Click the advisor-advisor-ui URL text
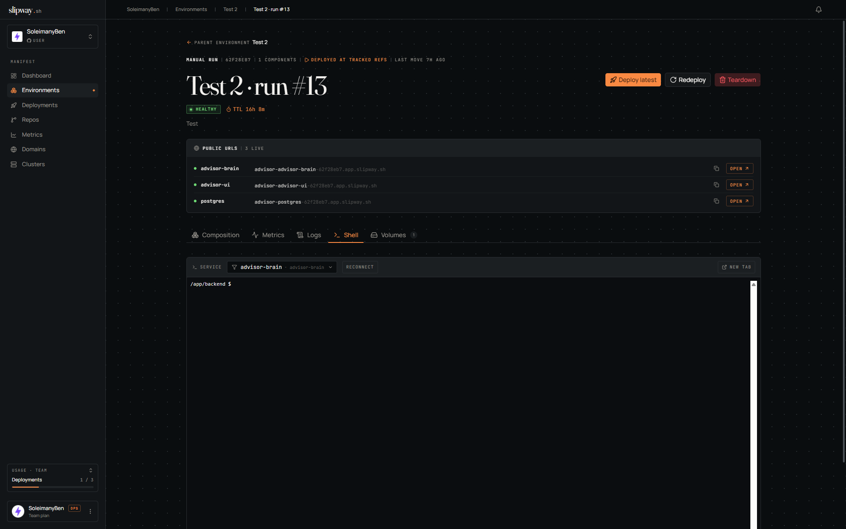 coord(315,186)
